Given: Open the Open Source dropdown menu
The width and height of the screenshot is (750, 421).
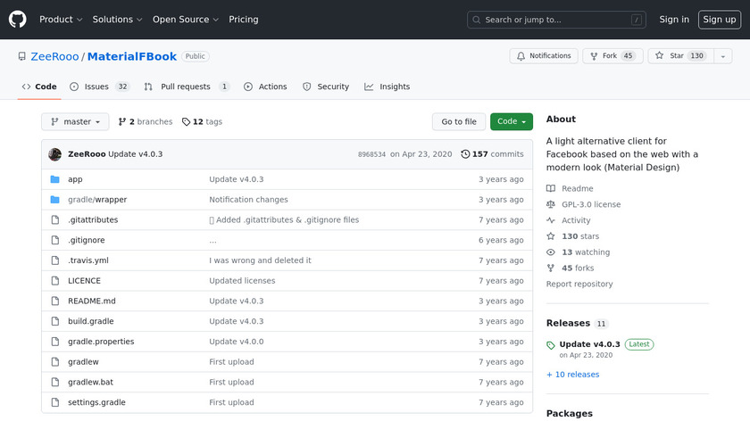Looking at the screenshot, I should point(186,20).
